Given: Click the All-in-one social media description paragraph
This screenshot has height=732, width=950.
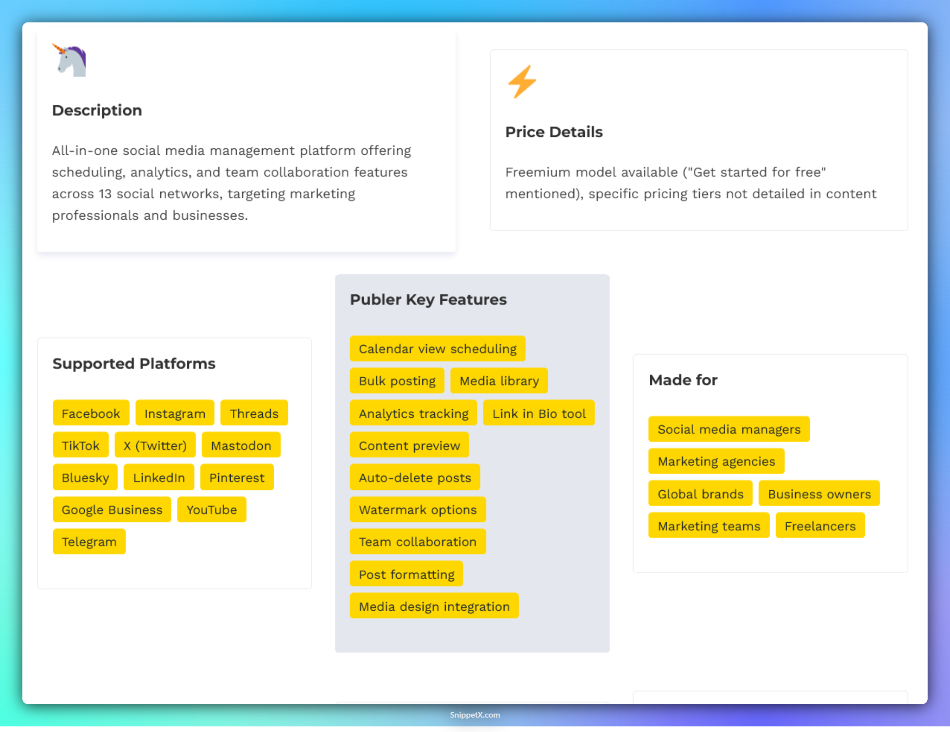Looking at the screenshot, I should point(232,183).
